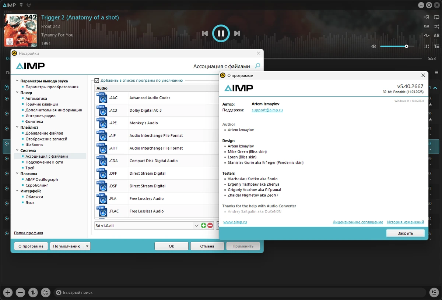Mute sound via the speaker icon

coord(373,46)
